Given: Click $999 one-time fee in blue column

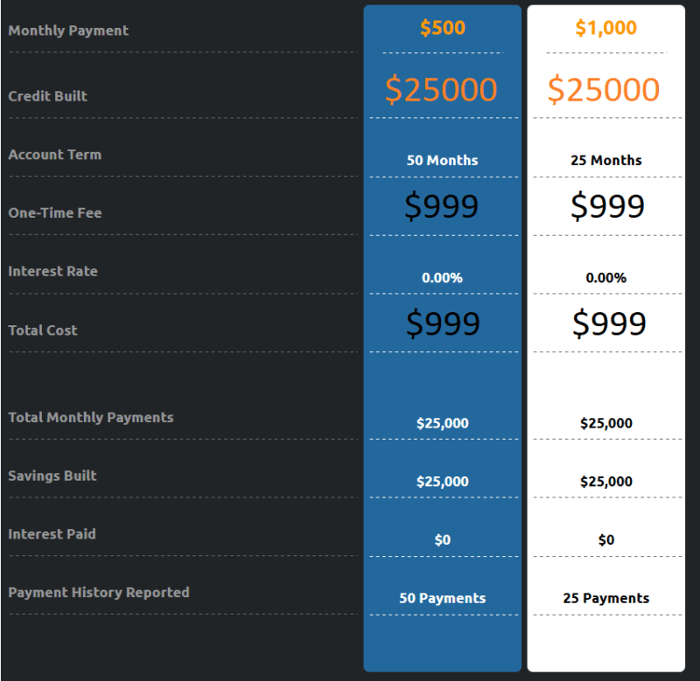Looking at the screenshot, I should click(441, 205).
